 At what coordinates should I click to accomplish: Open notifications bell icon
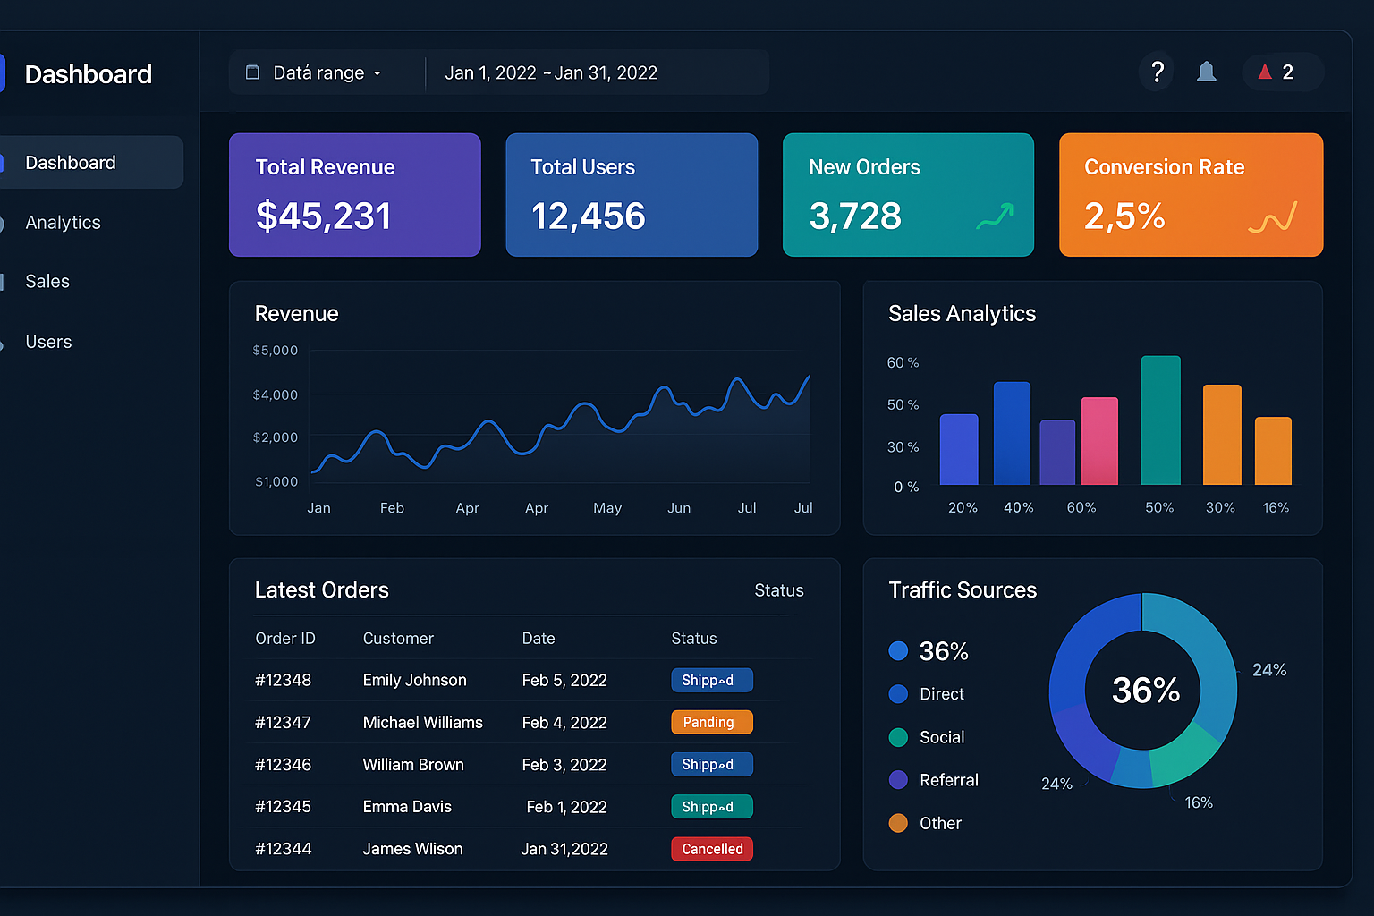click(x=1206, y=72)
